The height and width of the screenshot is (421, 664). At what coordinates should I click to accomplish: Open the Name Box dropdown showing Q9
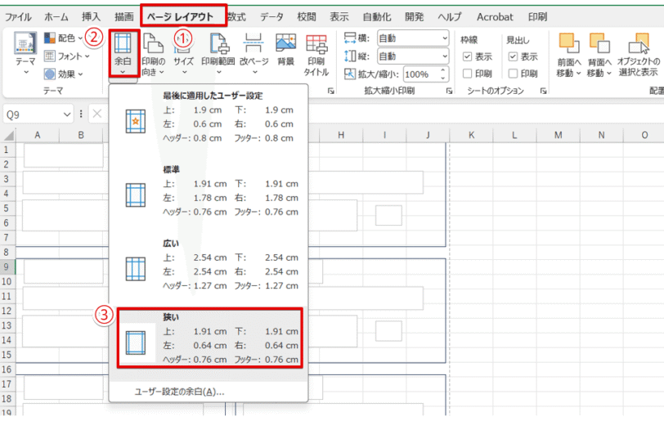click(67, 114)
